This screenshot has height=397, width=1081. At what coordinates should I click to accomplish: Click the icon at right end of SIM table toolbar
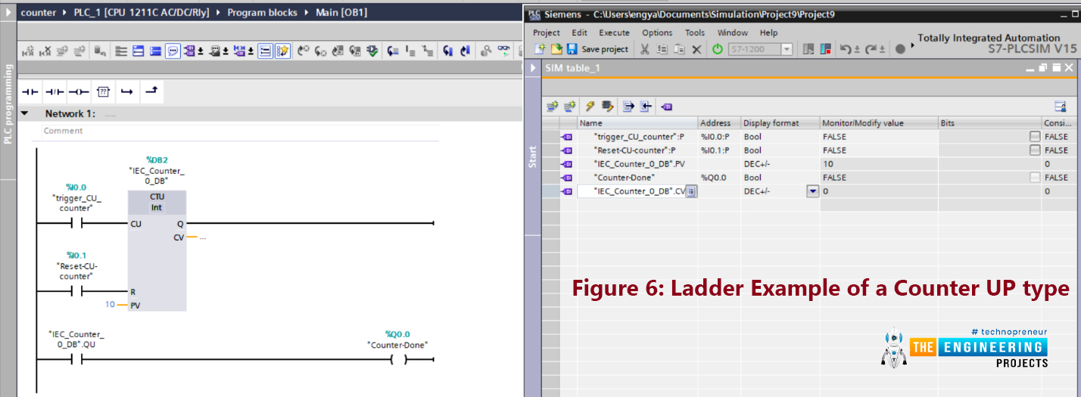point(1061,107)
